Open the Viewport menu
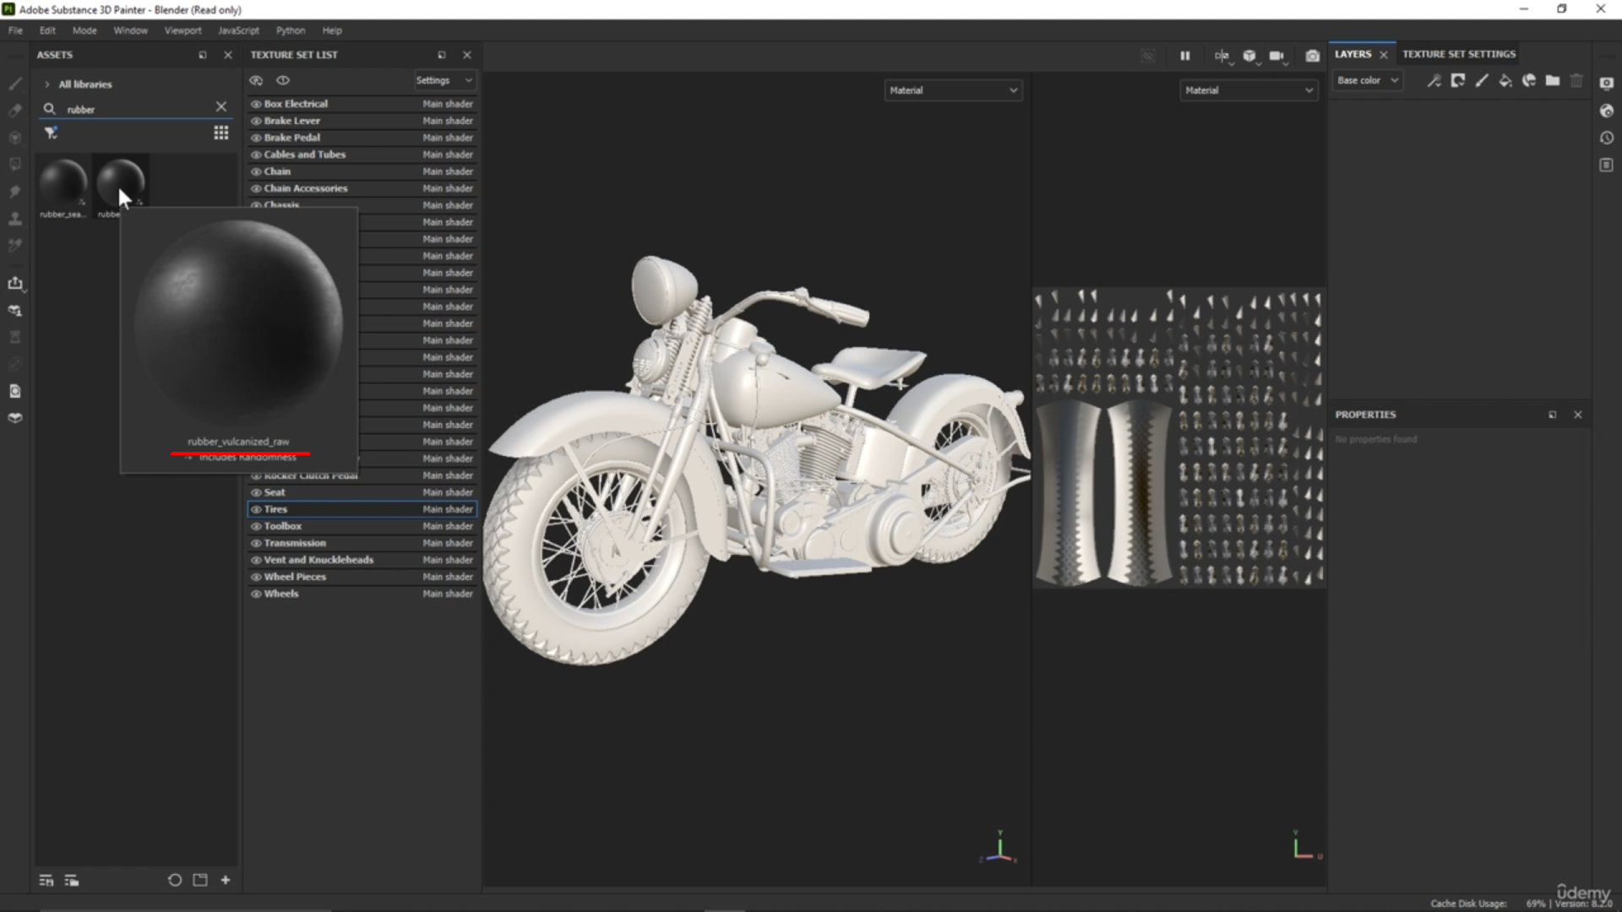Screen dimensions: 1622x912 [182, 30]
